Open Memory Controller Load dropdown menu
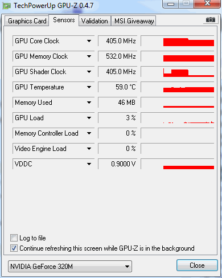The image size is (222, 278). coord(89,133)
